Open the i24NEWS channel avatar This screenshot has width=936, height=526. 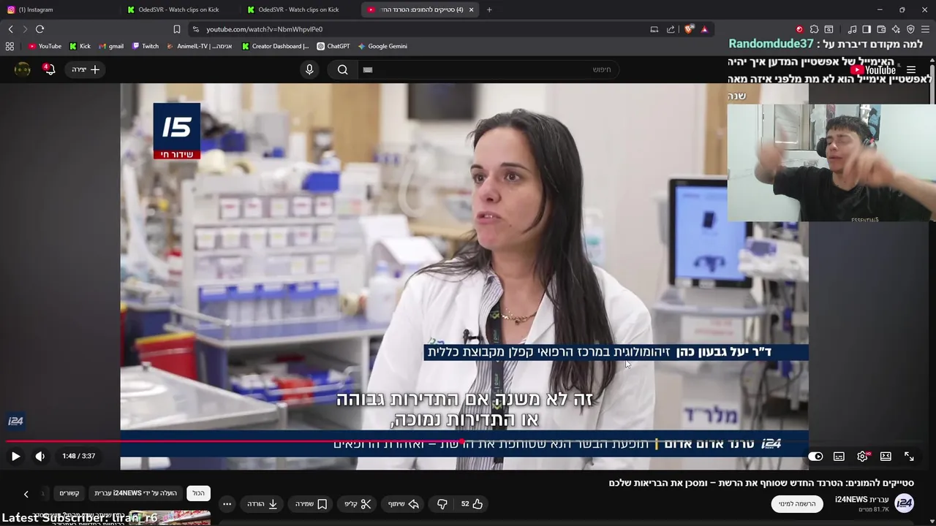(x=905, y=503)
